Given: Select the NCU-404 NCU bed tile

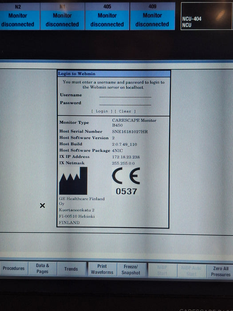Looking at the screenshot, I should point(207,16).
